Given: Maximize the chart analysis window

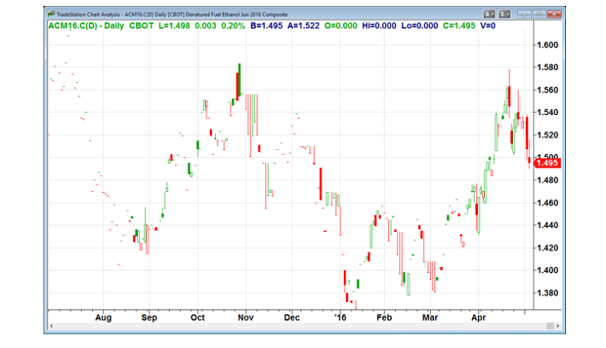Looking at the screenshot, I should [539, 14].
